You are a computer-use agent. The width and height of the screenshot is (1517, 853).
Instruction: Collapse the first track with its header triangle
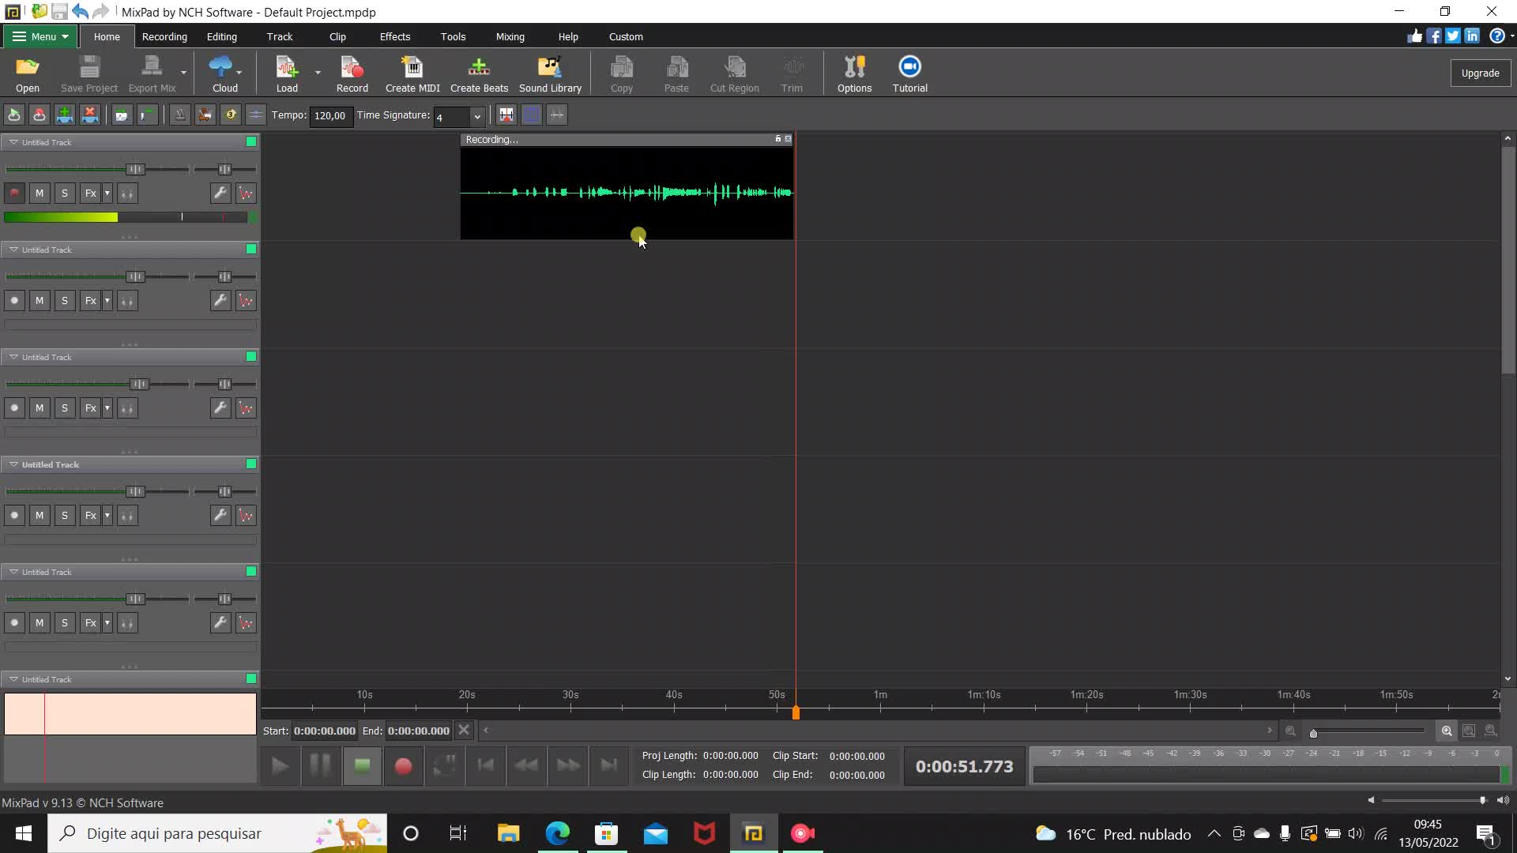pos(13,142)
